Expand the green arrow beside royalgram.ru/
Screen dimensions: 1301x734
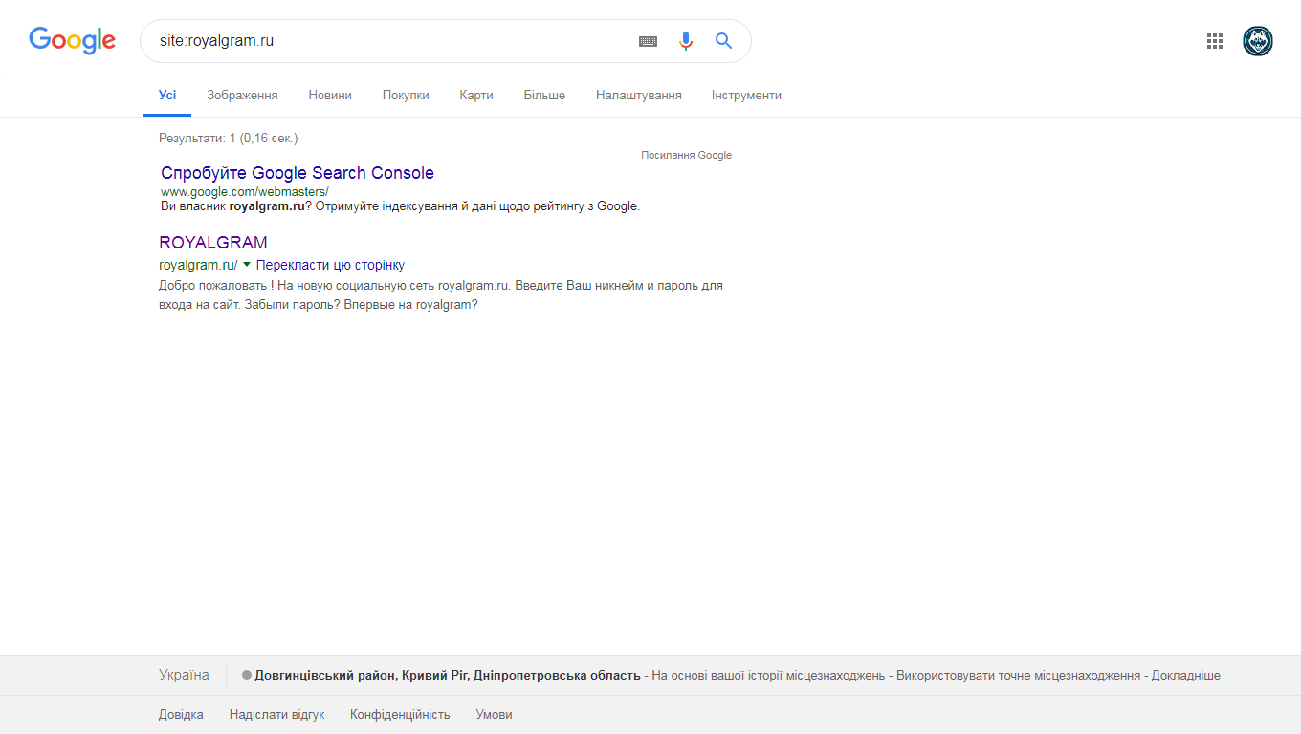(x=247, y=264)
